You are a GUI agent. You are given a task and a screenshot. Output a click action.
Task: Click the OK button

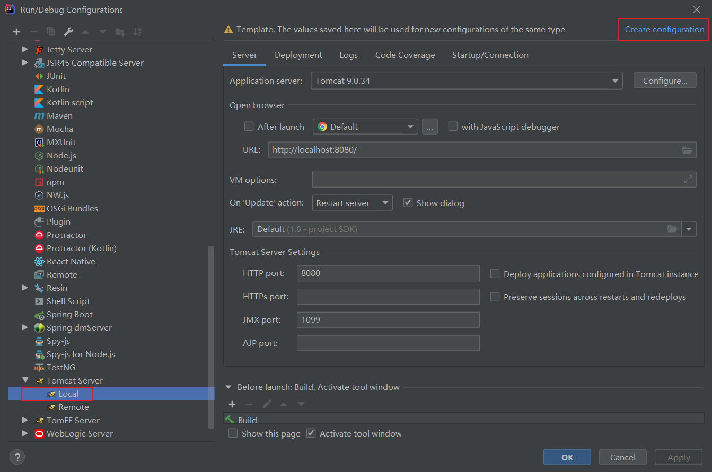567,457
